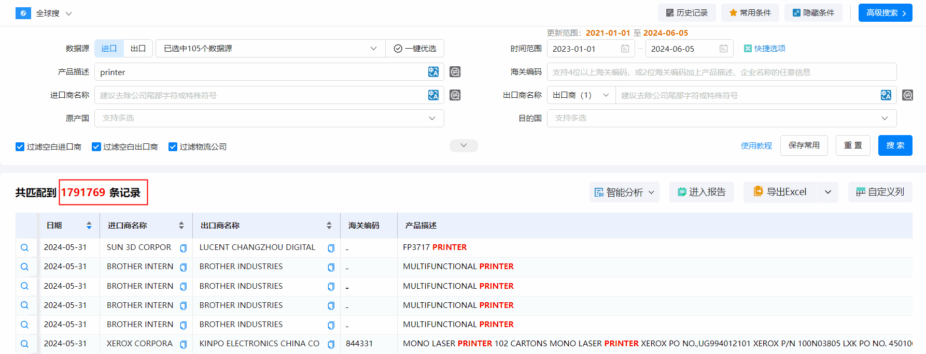
Task: Click copy icon next to SUN 3D CORPOR
Action: click(x=183, y=248)
